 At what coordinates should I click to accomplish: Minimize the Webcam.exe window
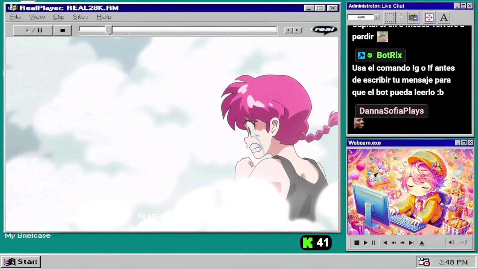pyautogui.click(x=457, y=143)
